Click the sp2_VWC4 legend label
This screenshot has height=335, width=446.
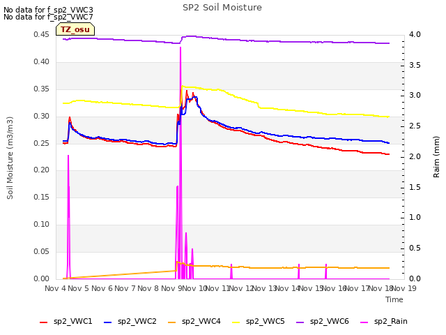coord(201,322)
